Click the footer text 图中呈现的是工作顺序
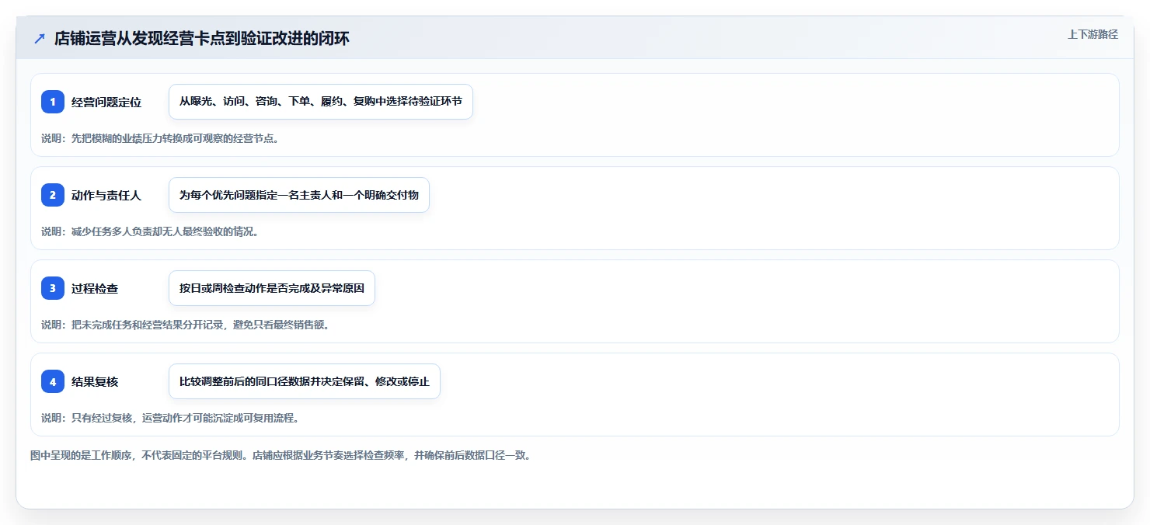 point(282,455)
